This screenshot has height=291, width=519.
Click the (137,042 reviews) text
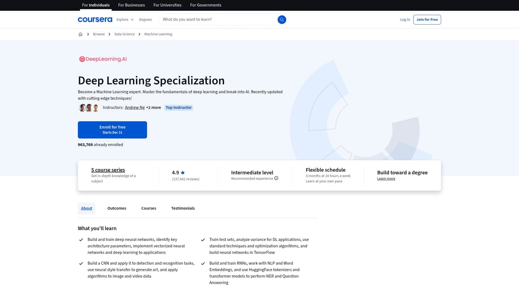pyautogui.click(x=186, y=179)
